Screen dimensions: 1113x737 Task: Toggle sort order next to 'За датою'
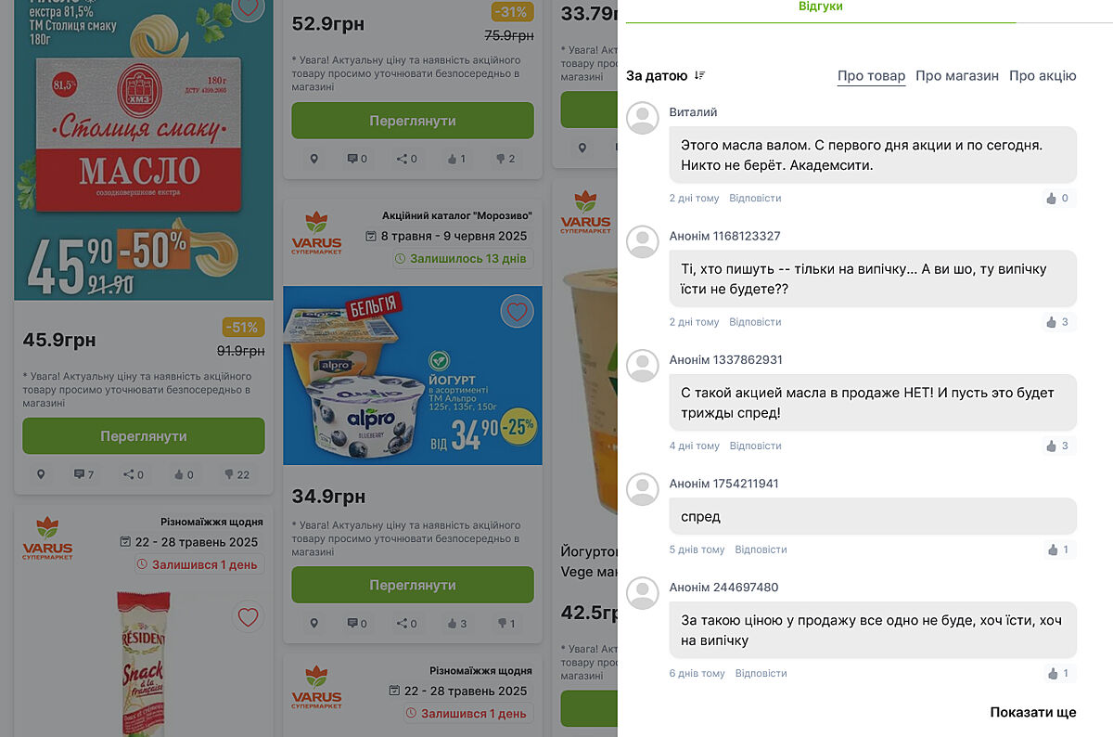point(699,75)
